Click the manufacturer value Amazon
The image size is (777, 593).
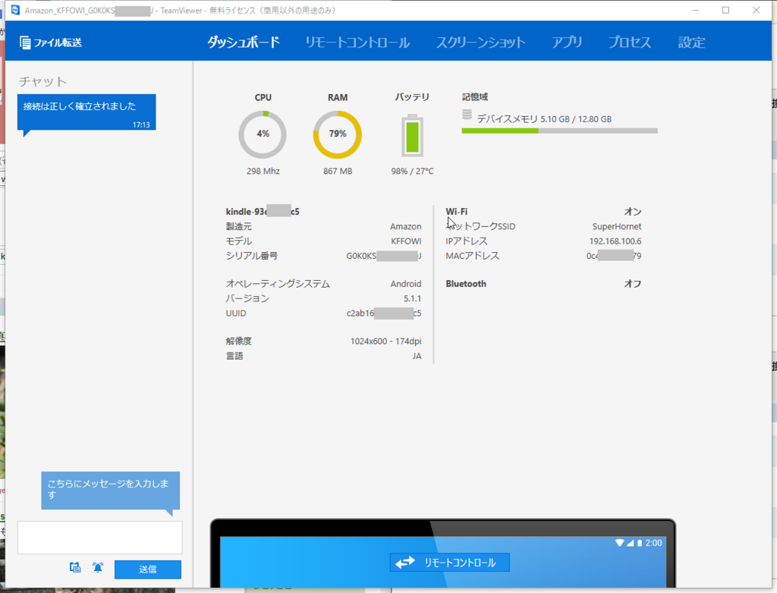pyautogui.click(x=405, y=226)
